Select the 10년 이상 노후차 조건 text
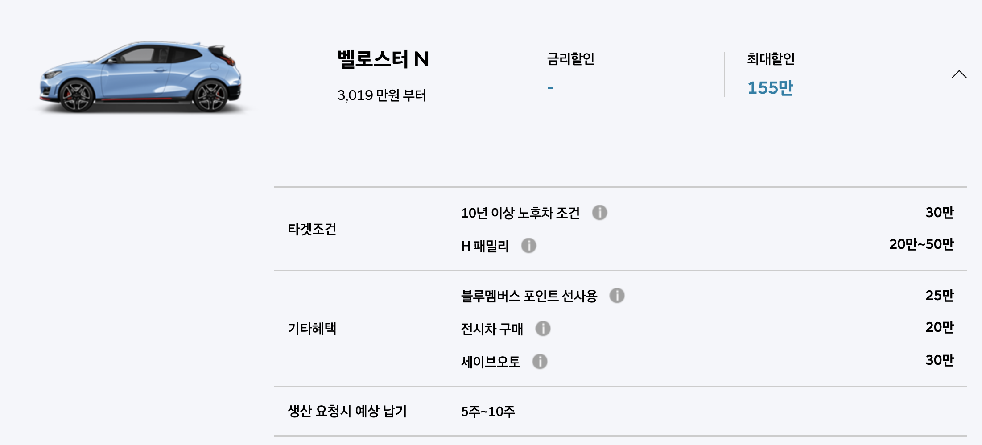The image size is (982, 445). (x=520, y=213)
